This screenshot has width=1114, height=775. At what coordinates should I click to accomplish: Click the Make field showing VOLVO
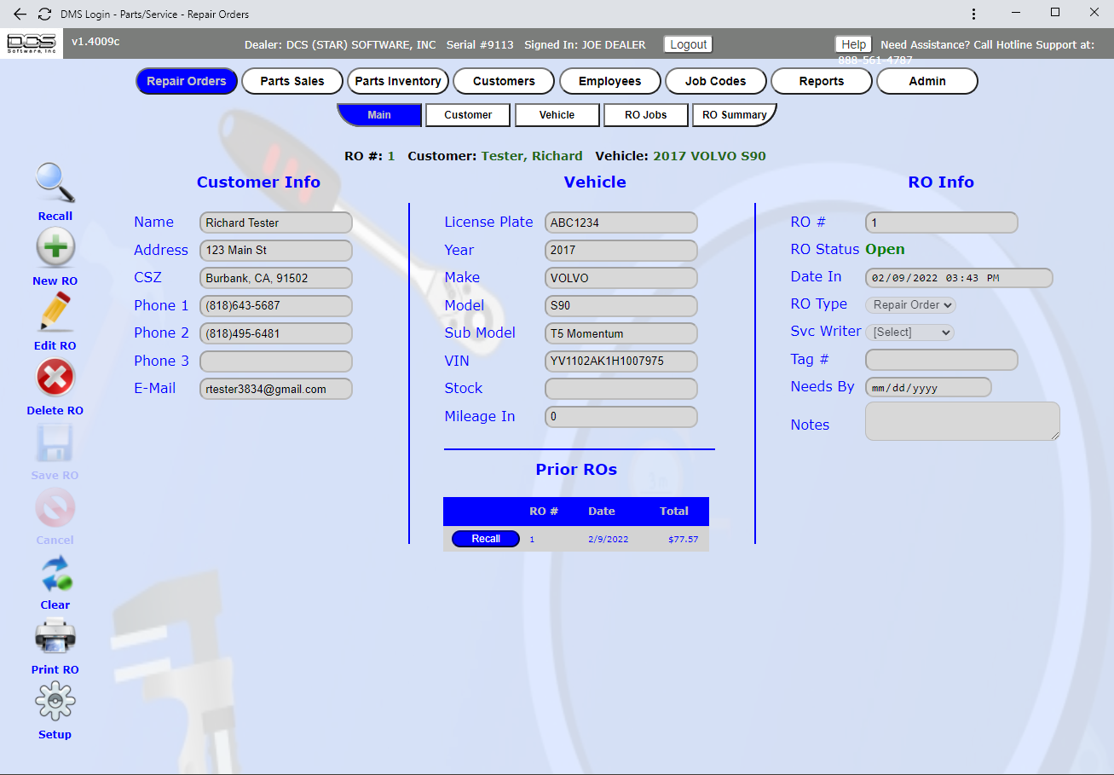point(621,278)
